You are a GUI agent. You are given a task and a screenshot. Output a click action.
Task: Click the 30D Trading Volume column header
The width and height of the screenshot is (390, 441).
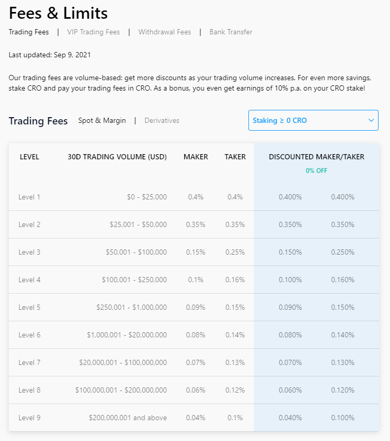[x=117, y=157]
